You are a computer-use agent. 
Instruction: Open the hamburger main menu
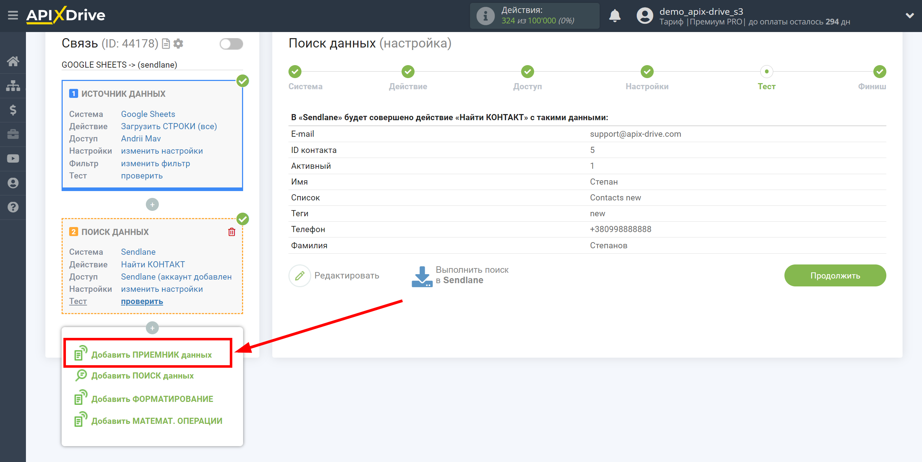click(x=13, y=15)
